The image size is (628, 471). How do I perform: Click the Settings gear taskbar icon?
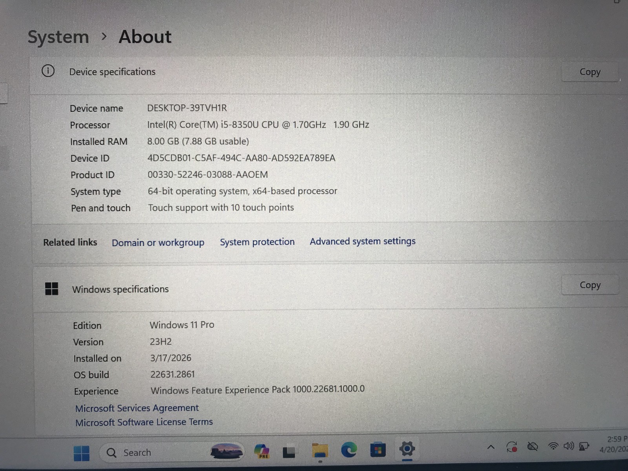point(407,448)
